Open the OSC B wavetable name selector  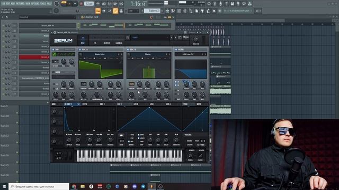pos(148,54)
